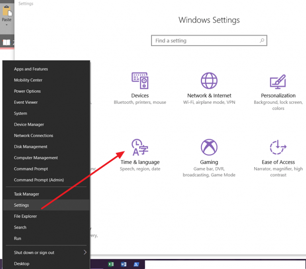The height and width of the screenshot is (269, 306).
Task: Select Network Connections menu entry
Action: [46, 135]
